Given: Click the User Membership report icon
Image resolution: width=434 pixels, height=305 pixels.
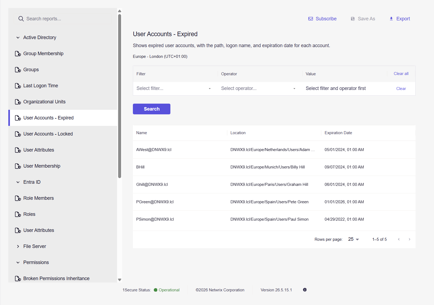Looking at the screenshot, I should 18,166.
